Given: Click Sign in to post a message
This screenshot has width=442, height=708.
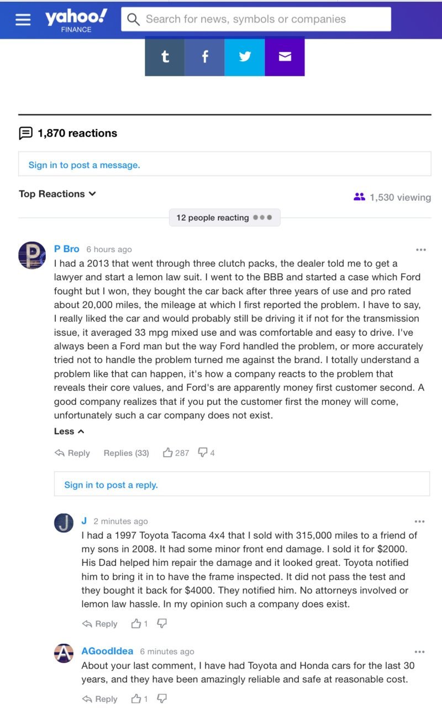Looking at the screenshot, I should click(x=84, y=165).
